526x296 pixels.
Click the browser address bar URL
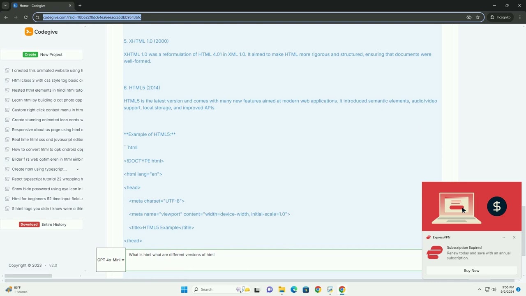coord(92,17)
